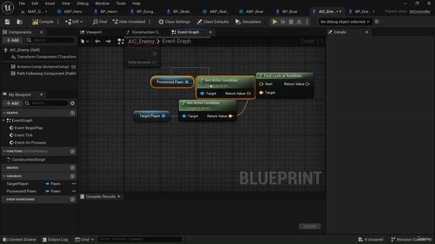This screenshot has width=435, height=244.
Task: Focus the Components search field
Action: (50, 40)
